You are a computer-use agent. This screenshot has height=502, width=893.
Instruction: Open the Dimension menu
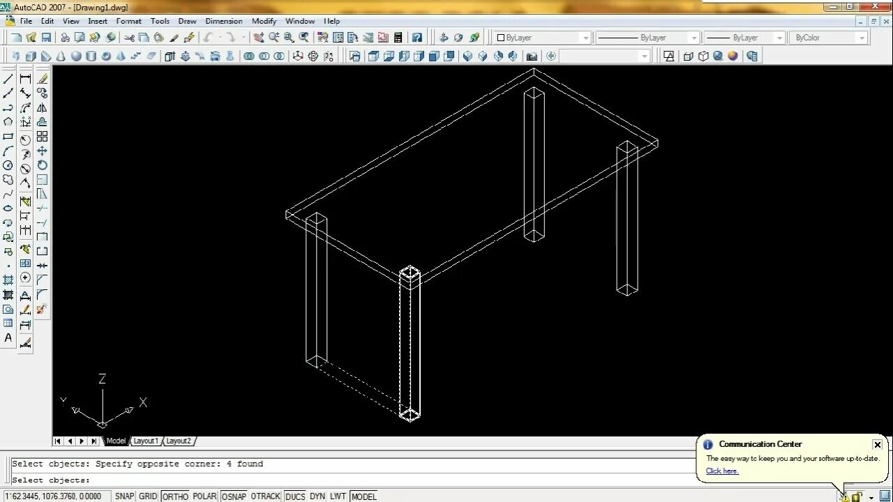tap(224, 21)
